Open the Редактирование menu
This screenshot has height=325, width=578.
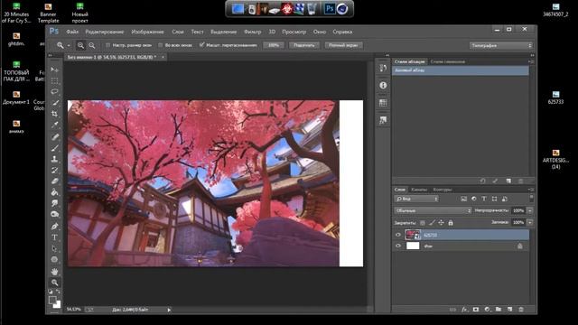105,32
